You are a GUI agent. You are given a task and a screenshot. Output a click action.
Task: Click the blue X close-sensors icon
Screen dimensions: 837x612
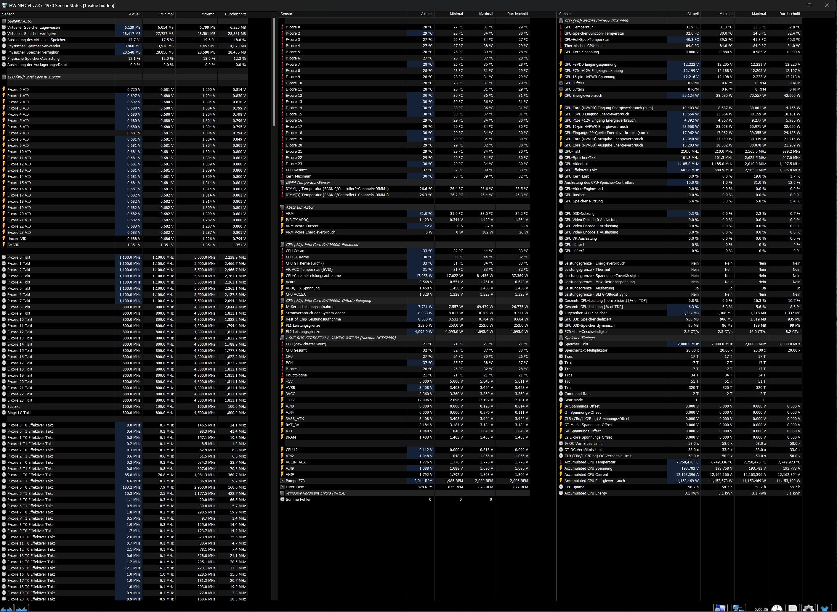[x=824, y=608]
